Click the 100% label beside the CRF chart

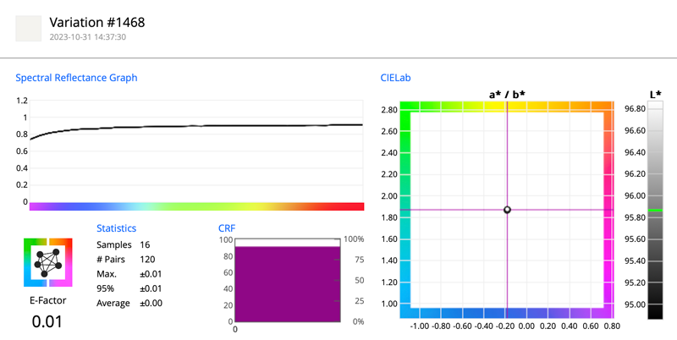point(355,239)
